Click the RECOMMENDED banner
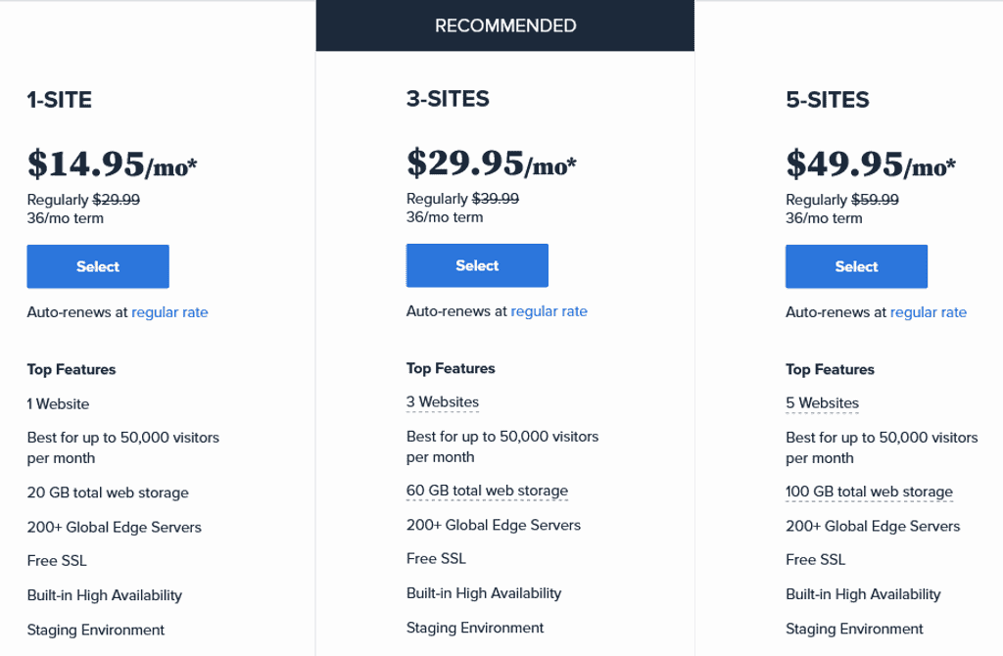The image size is (1003, 656). point(505,25)
